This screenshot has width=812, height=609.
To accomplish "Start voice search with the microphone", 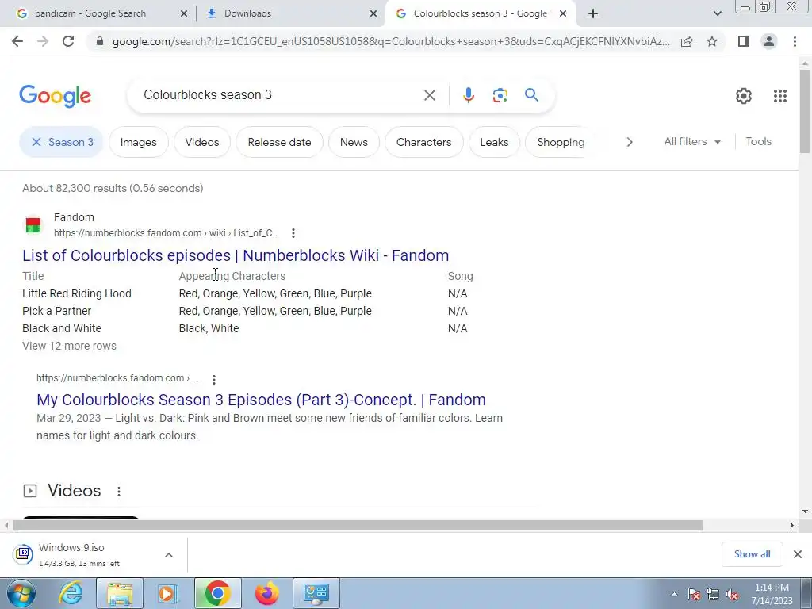I will (x=468, y=95).
